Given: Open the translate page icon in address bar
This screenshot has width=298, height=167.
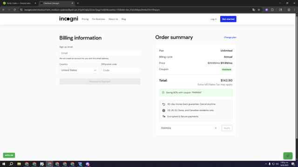Looking at the screenshot, I should pos(254,10).
